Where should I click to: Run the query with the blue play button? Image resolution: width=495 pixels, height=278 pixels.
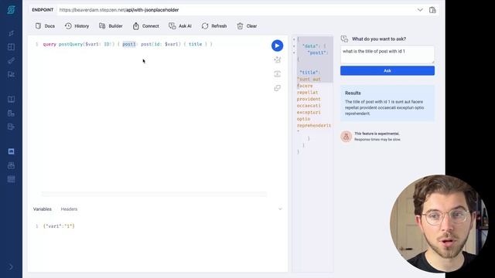click(x=277, y=46)
